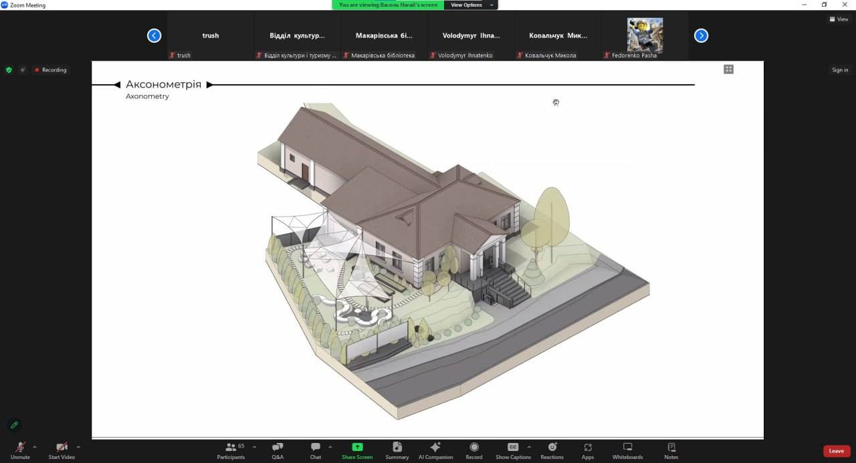Expand audio options arrow beside Unmute
The height and width of the screenshot is (463, 856).
coord(35,447)
